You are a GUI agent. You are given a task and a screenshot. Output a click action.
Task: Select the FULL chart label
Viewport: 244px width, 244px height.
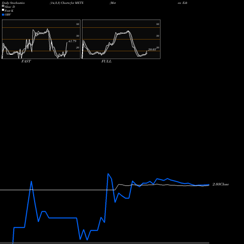(x=106, y=61)
